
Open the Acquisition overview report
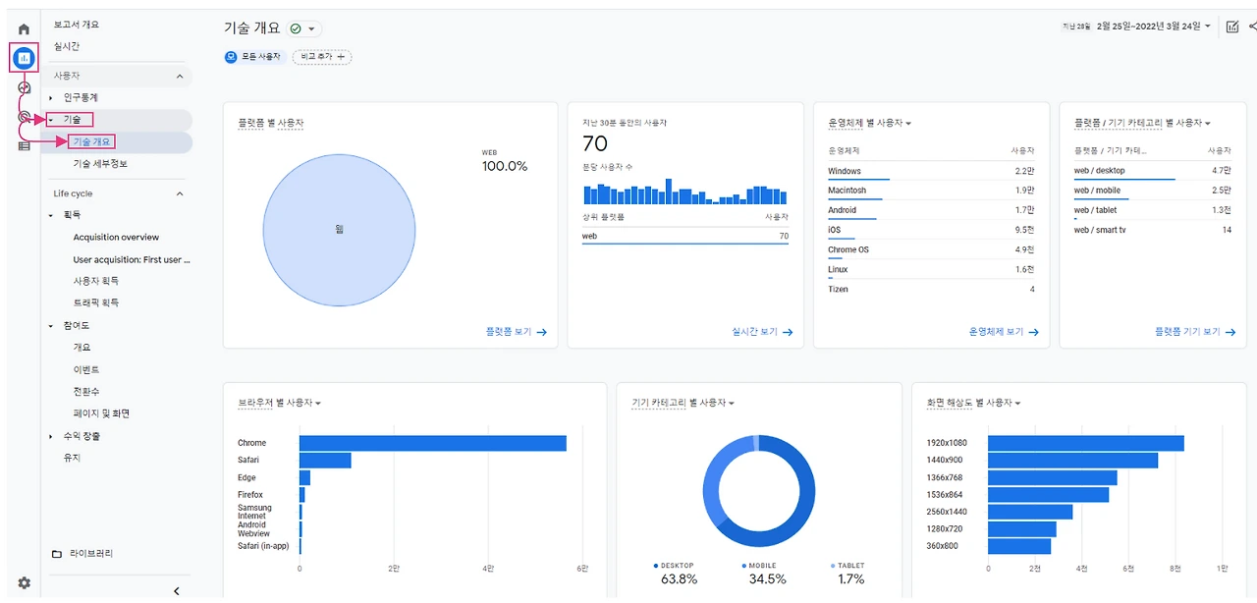[116, 238]
